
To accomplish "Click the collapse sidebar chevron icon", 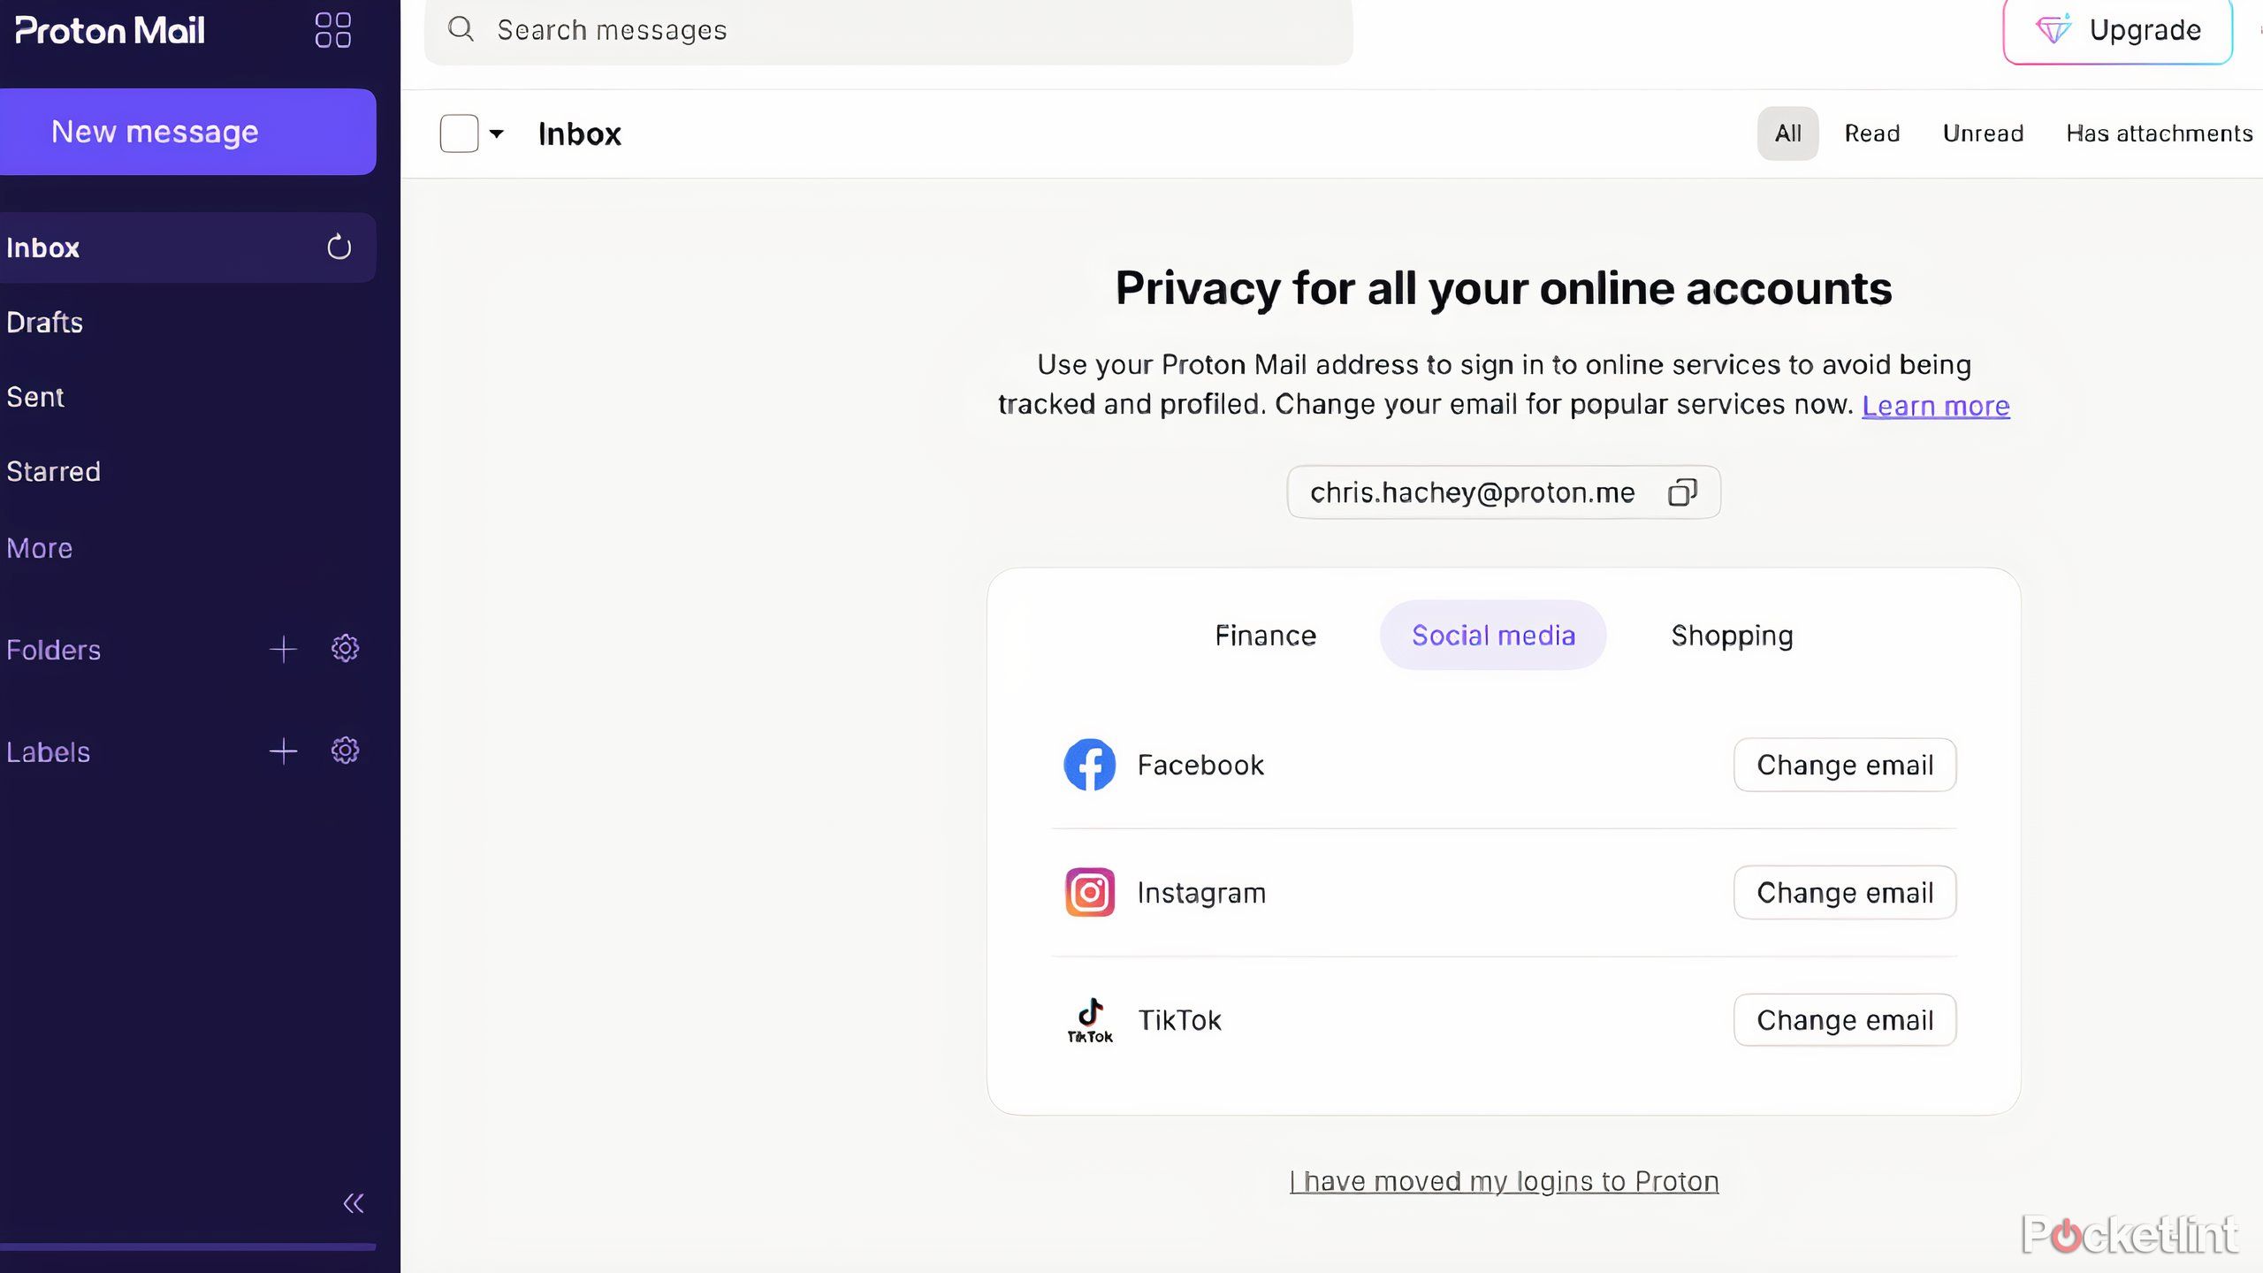I will coord(351,1201).
